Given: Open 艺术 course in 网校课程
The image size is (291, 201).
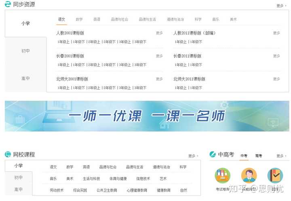Looking at the screenshot, I should tap(163, 178).
